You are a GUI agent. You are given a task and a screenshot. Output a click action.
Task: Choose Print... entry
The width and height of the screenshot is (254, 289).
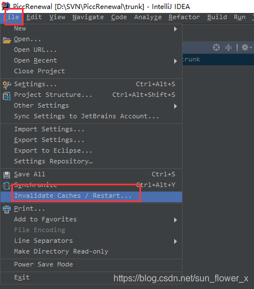click(x=91, y=209)
